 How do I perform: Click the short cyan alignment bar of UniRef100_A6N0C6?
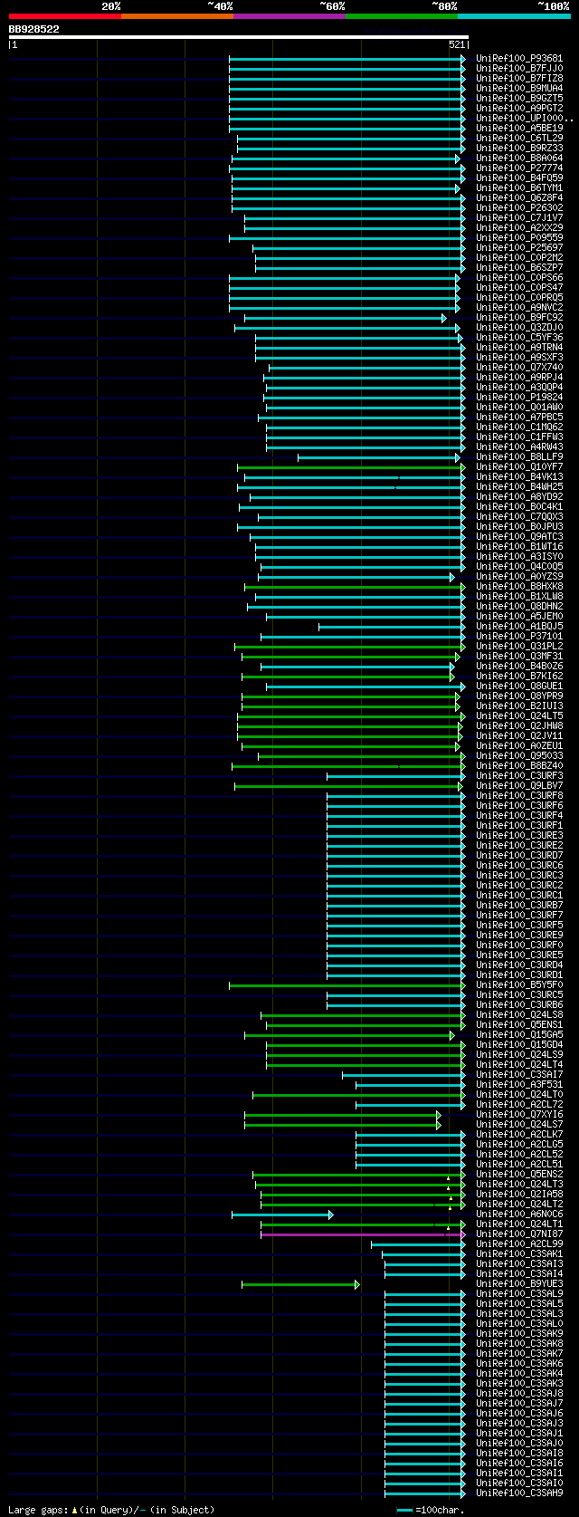point(282,1215)
